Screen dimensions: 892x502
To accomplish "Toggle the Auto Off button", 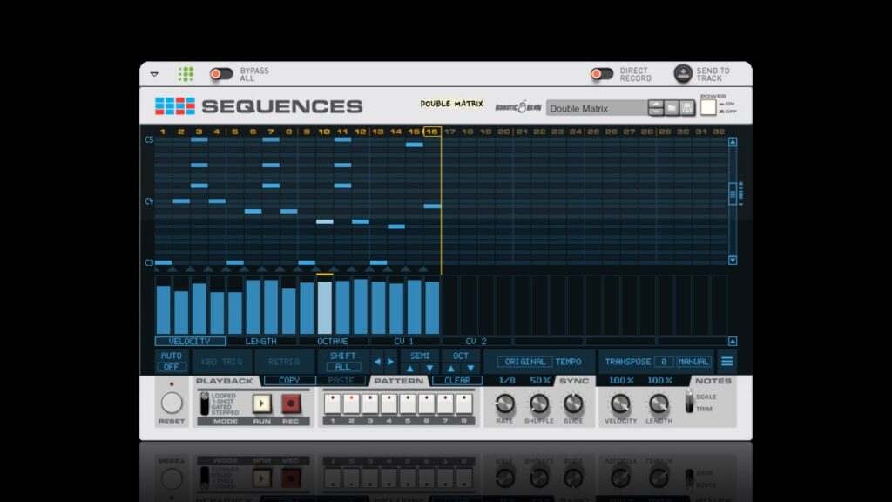I will pyautogui.click(x=172, y=367).
